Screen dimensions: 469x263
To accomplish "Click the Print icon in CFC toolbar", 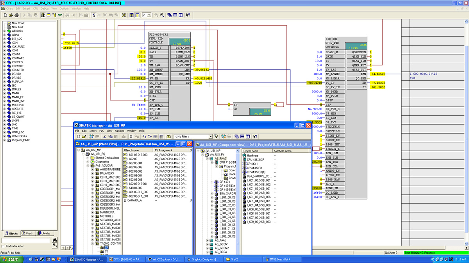I will (16, 15).
